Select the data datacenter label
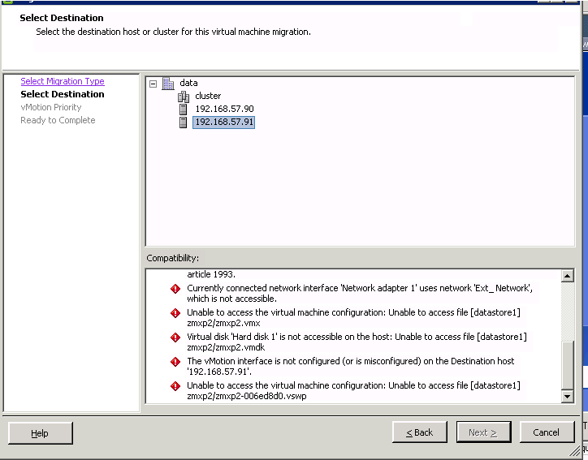This screenshot has width=588, height=460. tap(188, 83)
